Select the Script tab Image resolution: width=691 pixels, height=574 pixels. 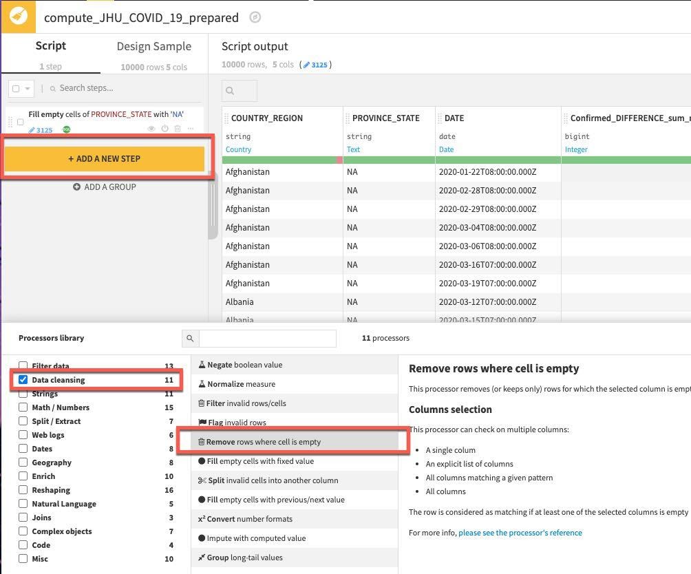pos(50,46)
